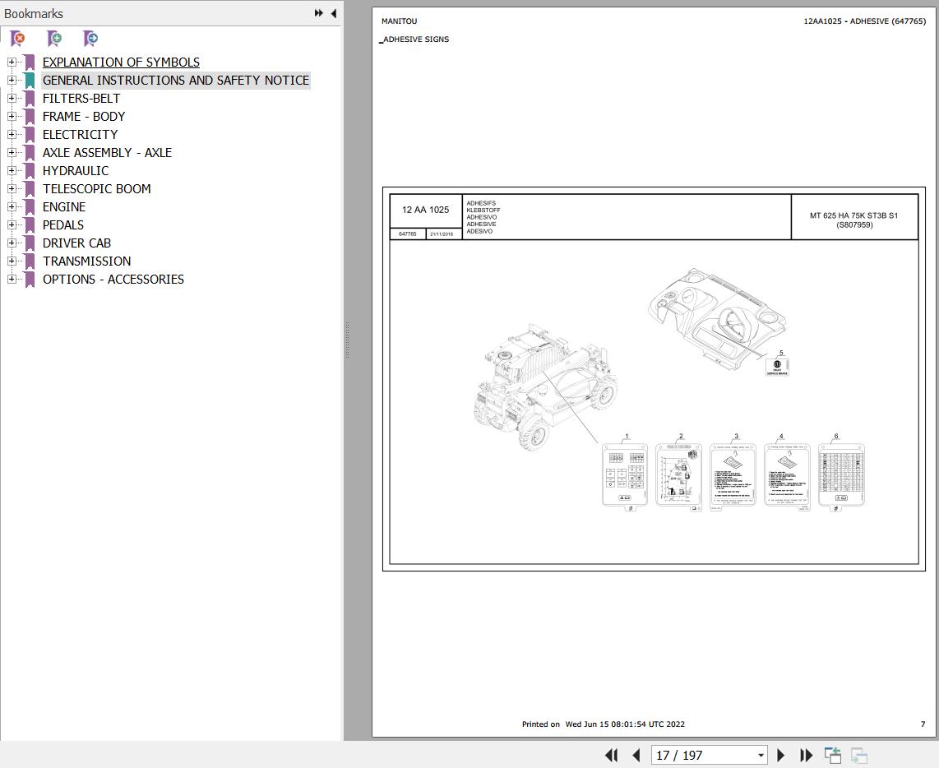Expand the FILTERS-BELT node
The image size is (939, 768).
(12, 98)
